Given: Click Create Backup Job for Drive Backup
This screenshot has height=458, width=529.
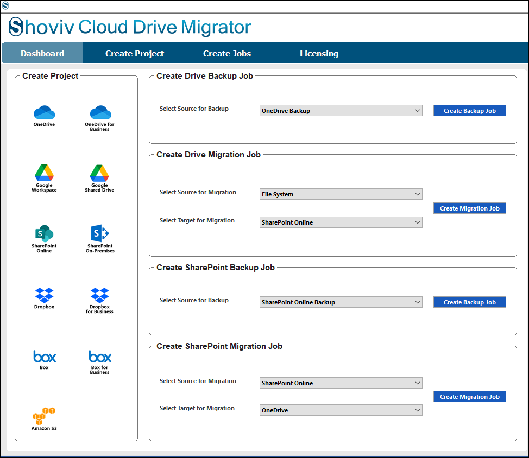Looking at the screenshot, I should pyautogui.click(x=470, y=111).
